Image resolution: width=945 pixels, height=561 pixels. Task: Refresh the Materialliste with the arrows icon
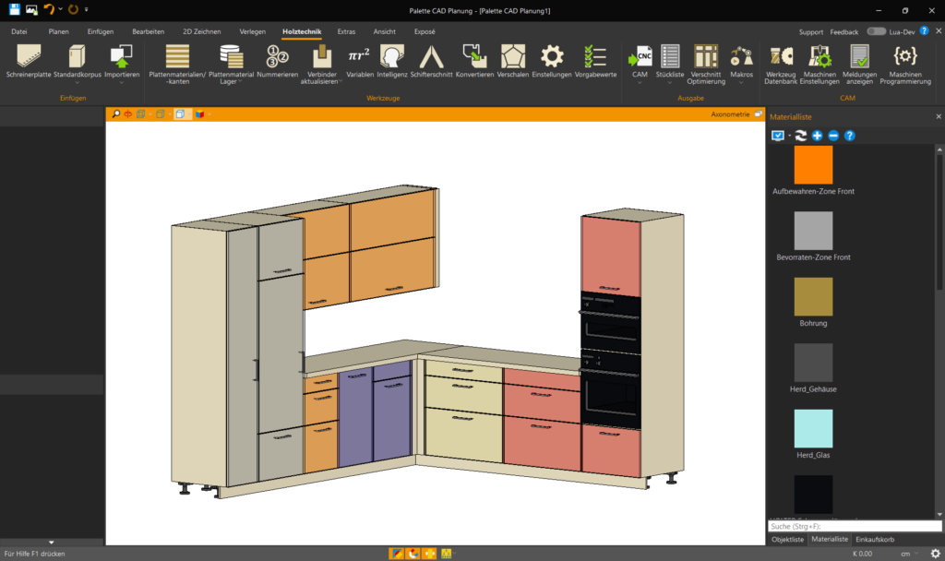(801, 136)
